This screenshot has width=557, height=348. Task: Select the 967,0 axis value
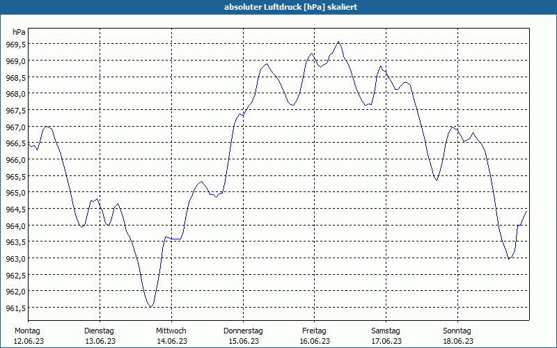pos(15,127)
